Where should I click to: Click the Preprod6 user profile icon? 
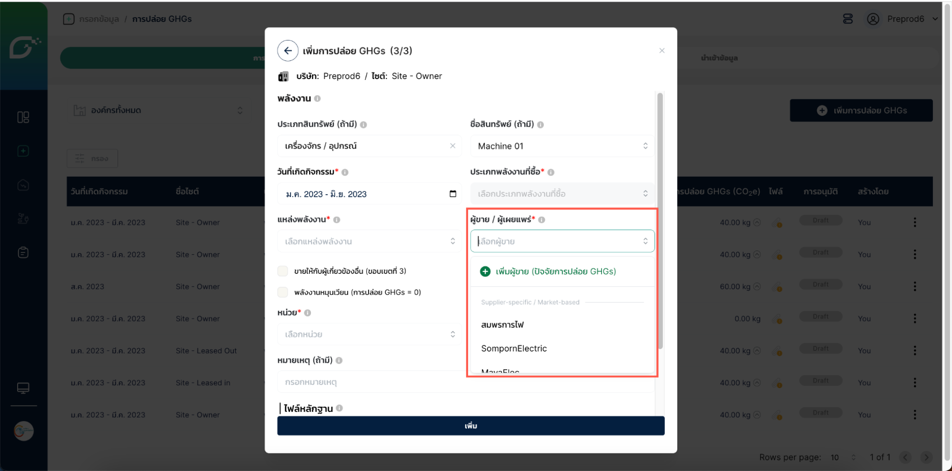(872, 19)
